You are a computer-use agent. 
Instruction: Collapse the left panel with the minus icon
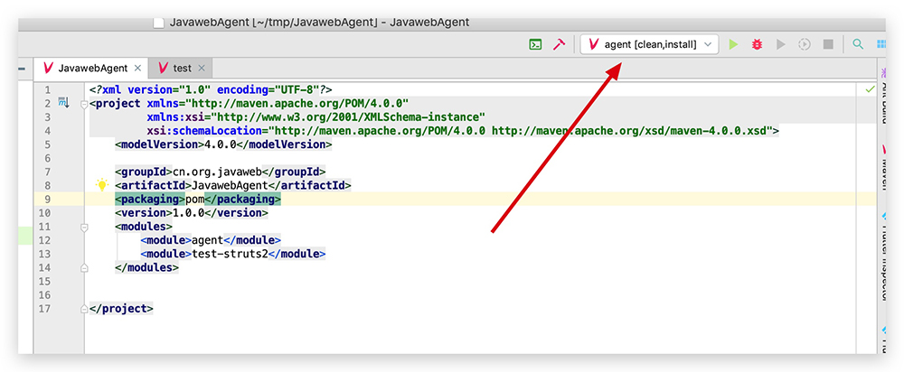(22, 69)
